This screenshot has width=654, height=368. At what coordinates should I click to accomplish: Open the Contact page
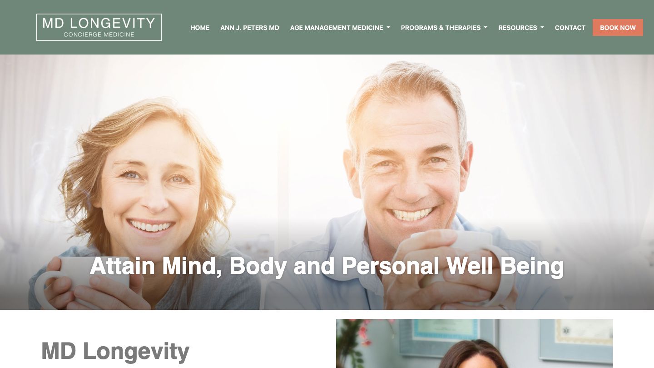point(570,28)
